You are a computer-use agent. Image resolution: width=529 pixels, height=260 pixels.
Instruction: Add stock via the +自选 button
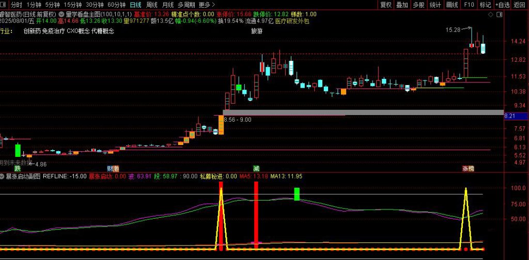tap(502, 5)
